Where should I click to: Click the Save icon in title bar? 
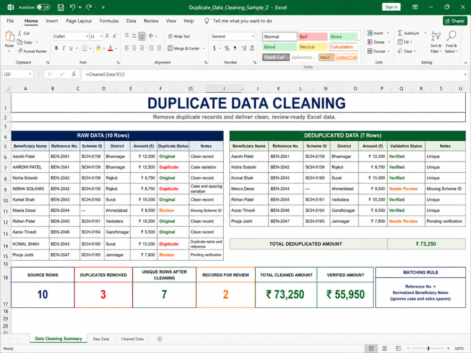click(61, 8)
